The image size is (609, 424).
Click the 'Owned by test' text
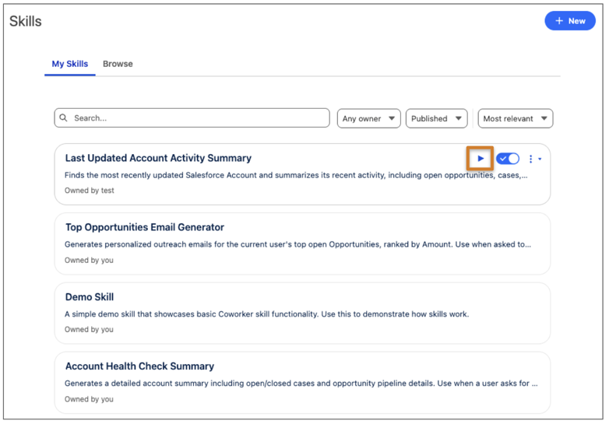point(90,191)
